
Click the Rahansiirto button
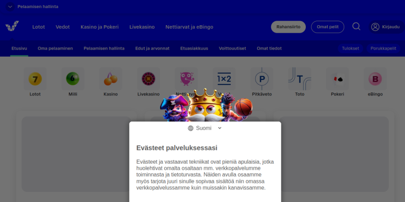pos(288,27)
